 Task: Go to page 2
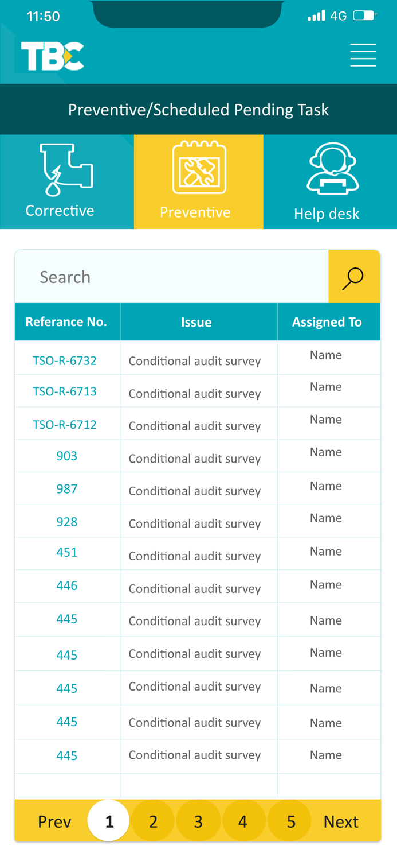coord(153,821)
